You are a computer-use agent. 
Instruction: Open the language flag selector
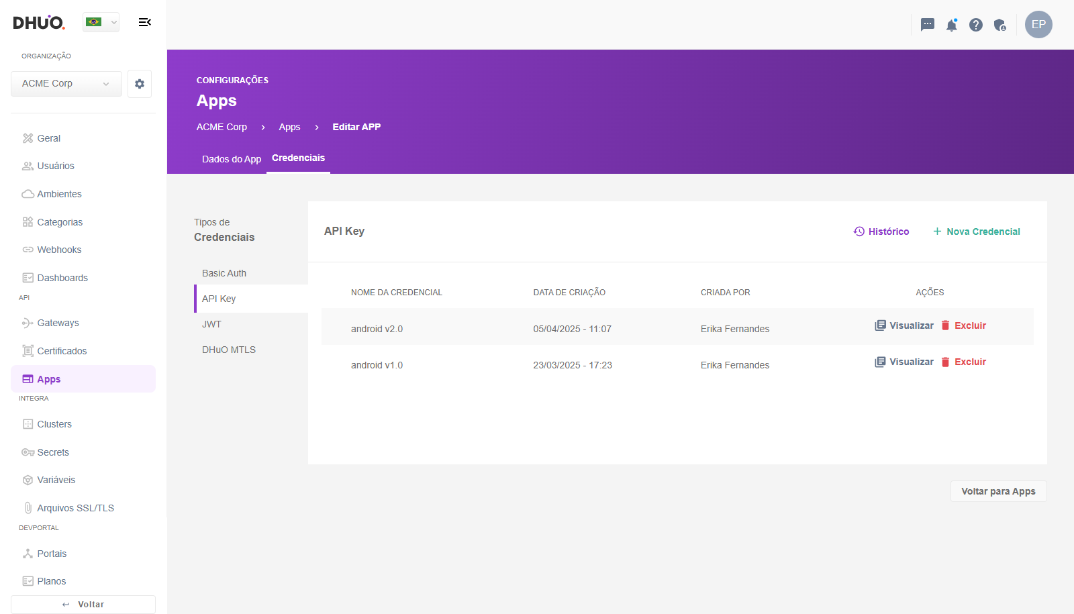point(101,22)
